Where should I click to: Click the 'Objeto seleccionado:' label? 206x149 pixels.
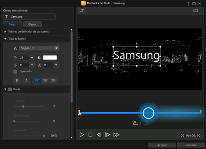coord(15,11)
